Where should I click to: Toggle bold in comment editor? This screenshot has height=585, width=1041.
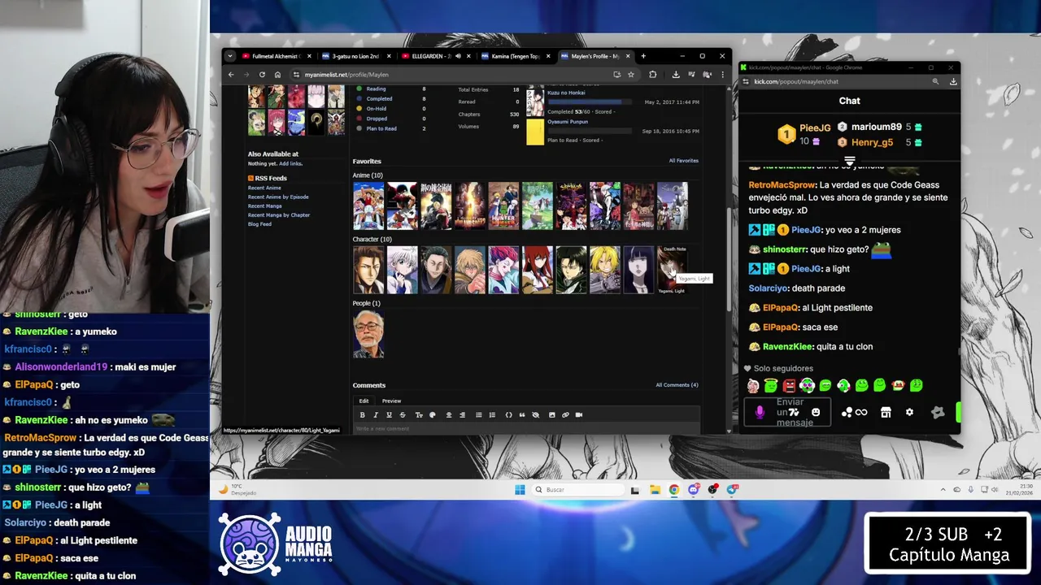click(362, 414)
